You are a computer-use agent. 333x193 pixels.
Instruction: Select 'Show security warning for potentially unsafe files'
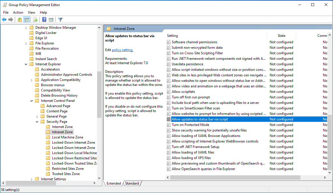click(x=209, y=130)
